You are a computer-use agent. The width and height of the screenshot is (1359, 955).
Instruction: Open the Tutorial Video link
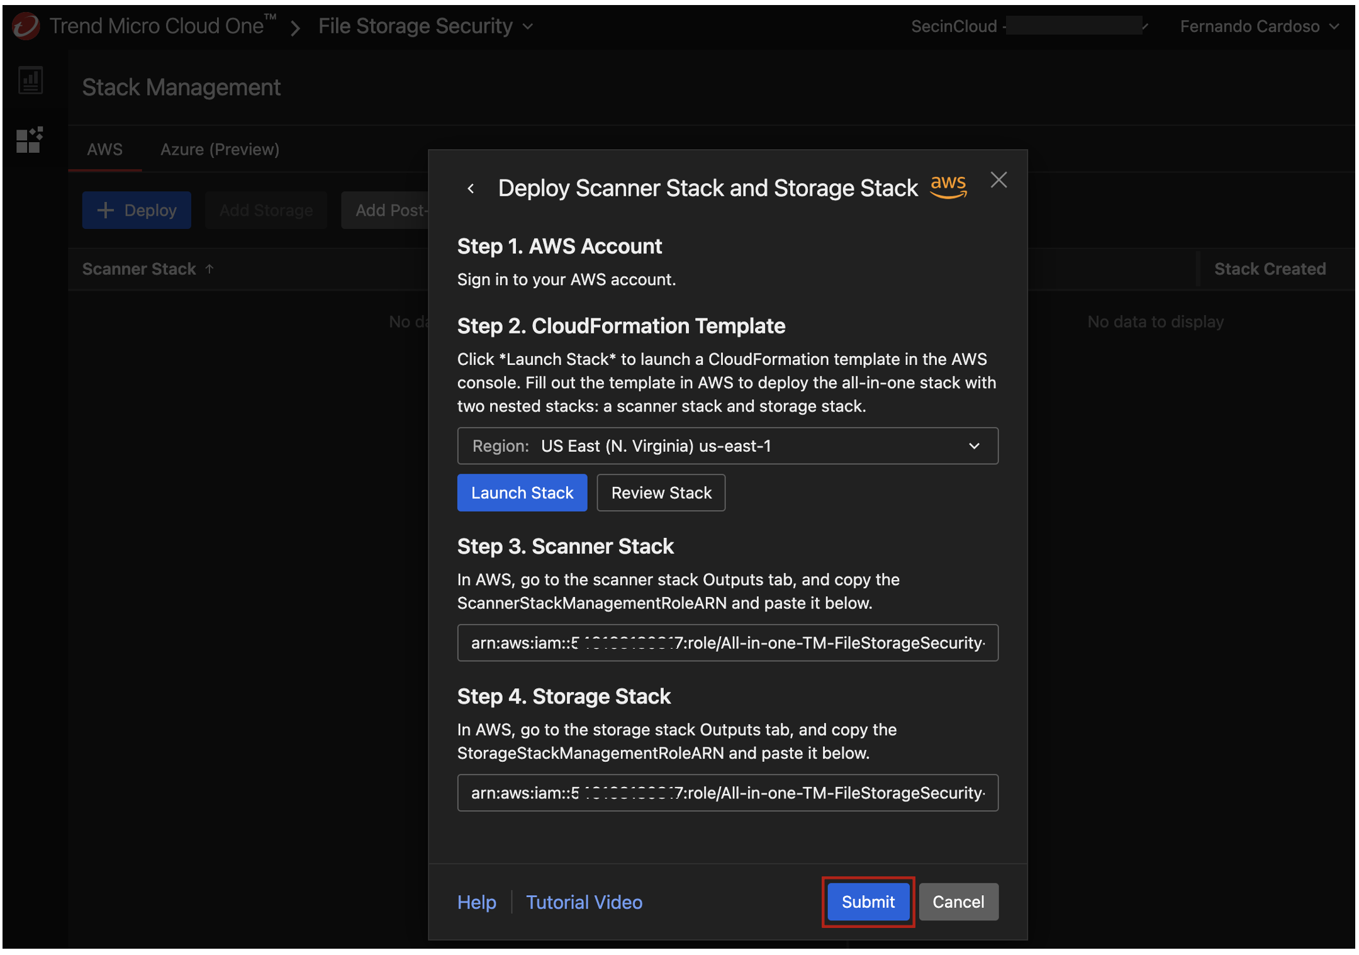(x=584, y=902)
